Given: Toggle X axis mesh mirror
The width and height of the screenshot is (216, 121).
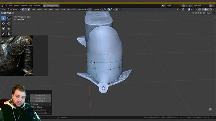Looking at the screenshot, I should pyautogui.click(x=196, y=13).
